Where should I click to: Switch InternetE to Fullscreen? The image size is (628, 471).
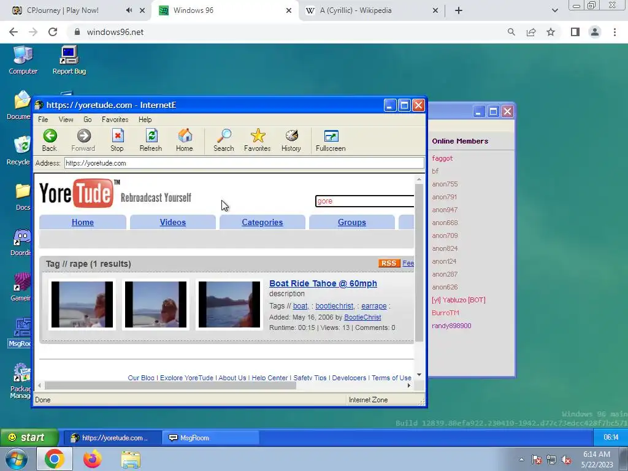pos(331,140)
